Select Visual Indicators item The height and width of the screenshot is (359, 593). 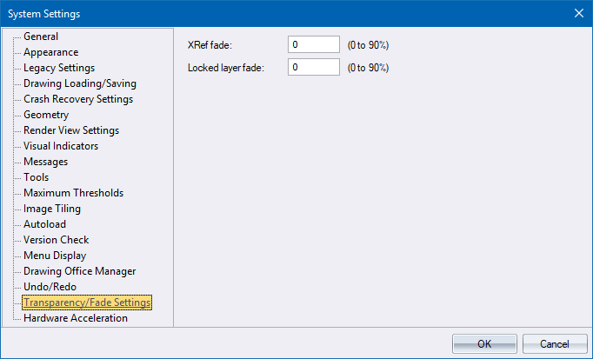61,146
